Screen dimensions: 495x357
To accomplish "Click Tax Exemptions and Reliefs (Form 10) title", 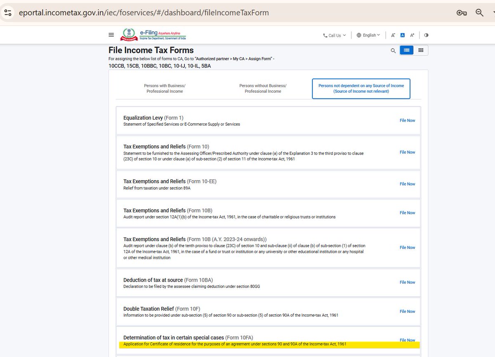I will coord(166,146).
